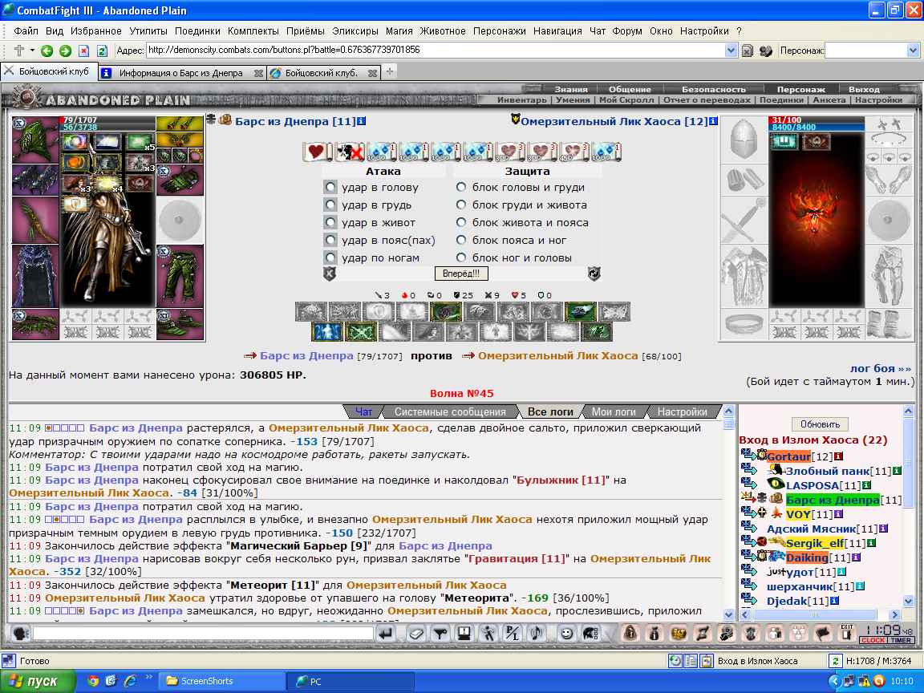This screenshot has height=693, width=924.
Task: Switch to Мои логи tab
Action: point(614,412)
